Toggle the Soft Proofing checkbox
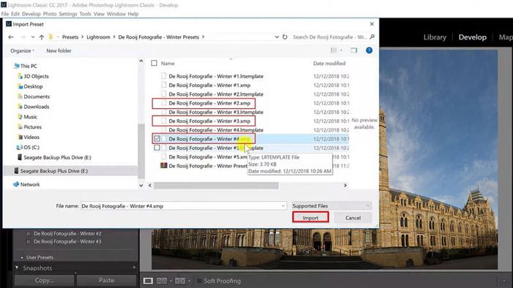The image size is (513, 288). pyautogui.click(x=199, y=281)
